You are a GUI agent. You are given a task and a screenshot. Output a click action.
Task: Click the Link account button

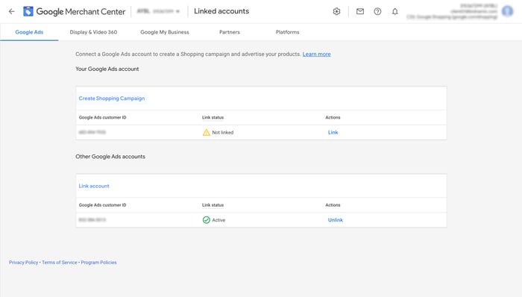point(94,186)
